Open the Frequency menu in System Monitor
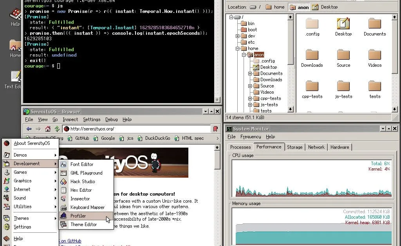 click(251, 137)
